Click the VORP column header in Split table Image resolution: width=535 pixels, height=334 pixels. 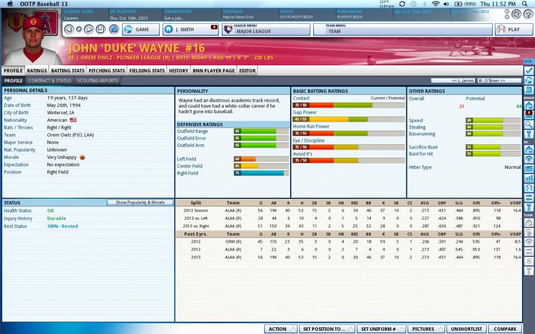[515, 203]
